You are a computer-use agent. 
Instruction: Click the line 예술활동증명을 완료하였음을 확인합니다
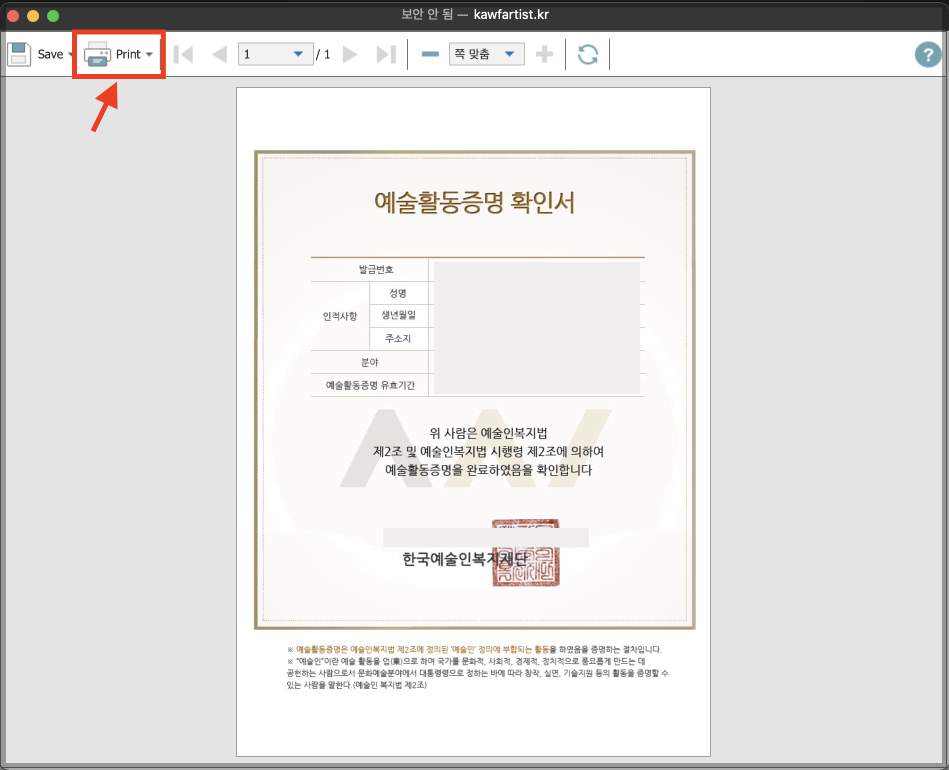pos(489,470)
